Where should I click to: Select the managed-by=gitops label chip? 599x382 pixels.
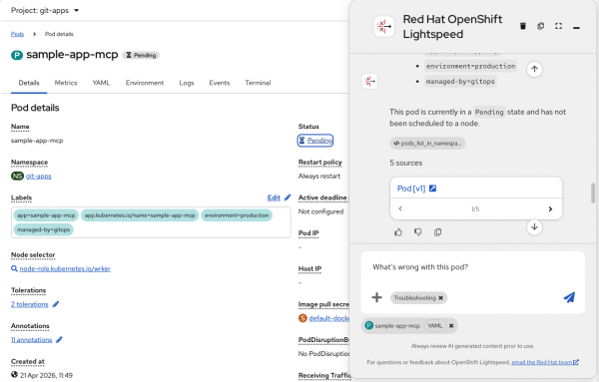(x=43, y=229)
